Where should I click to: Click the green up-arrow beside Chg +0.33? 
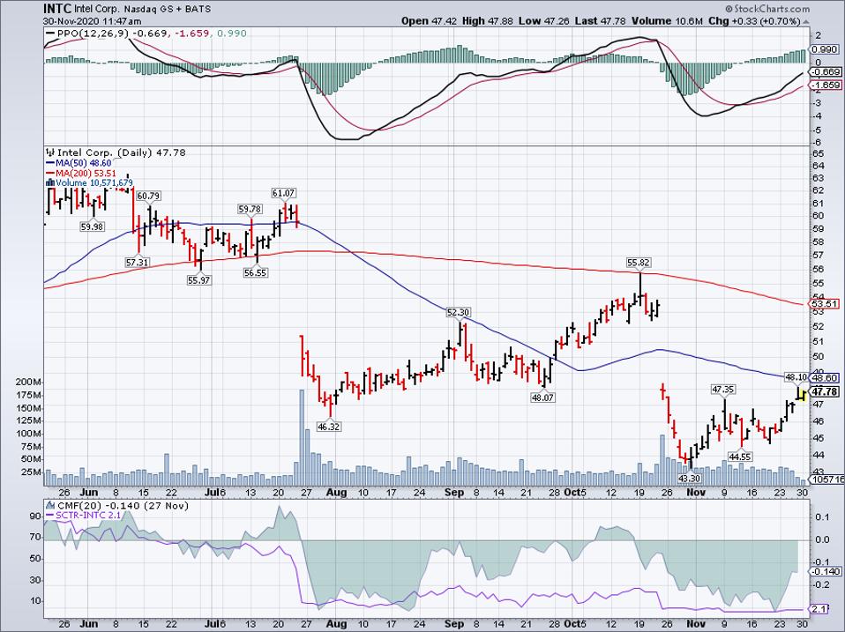pos(806,22)
